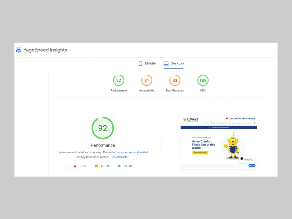Click 'Home Comfort That's Out of this World!' headline

click(203, 145)
